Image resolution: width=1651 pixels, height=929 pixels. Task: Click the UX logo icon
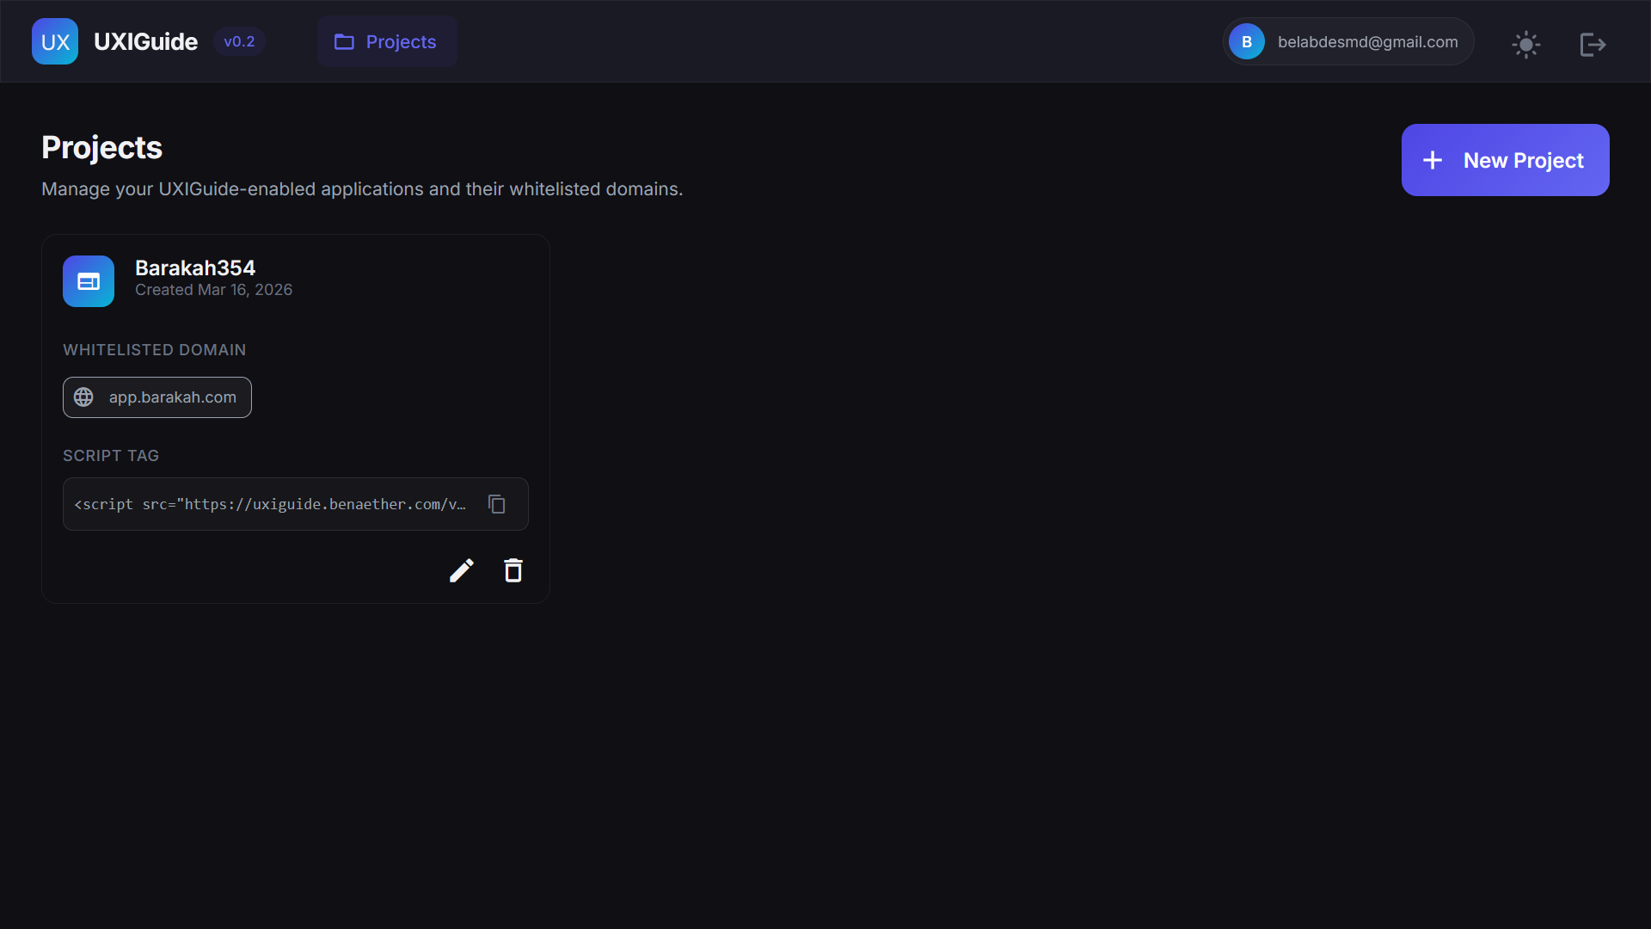click(55, 41)
